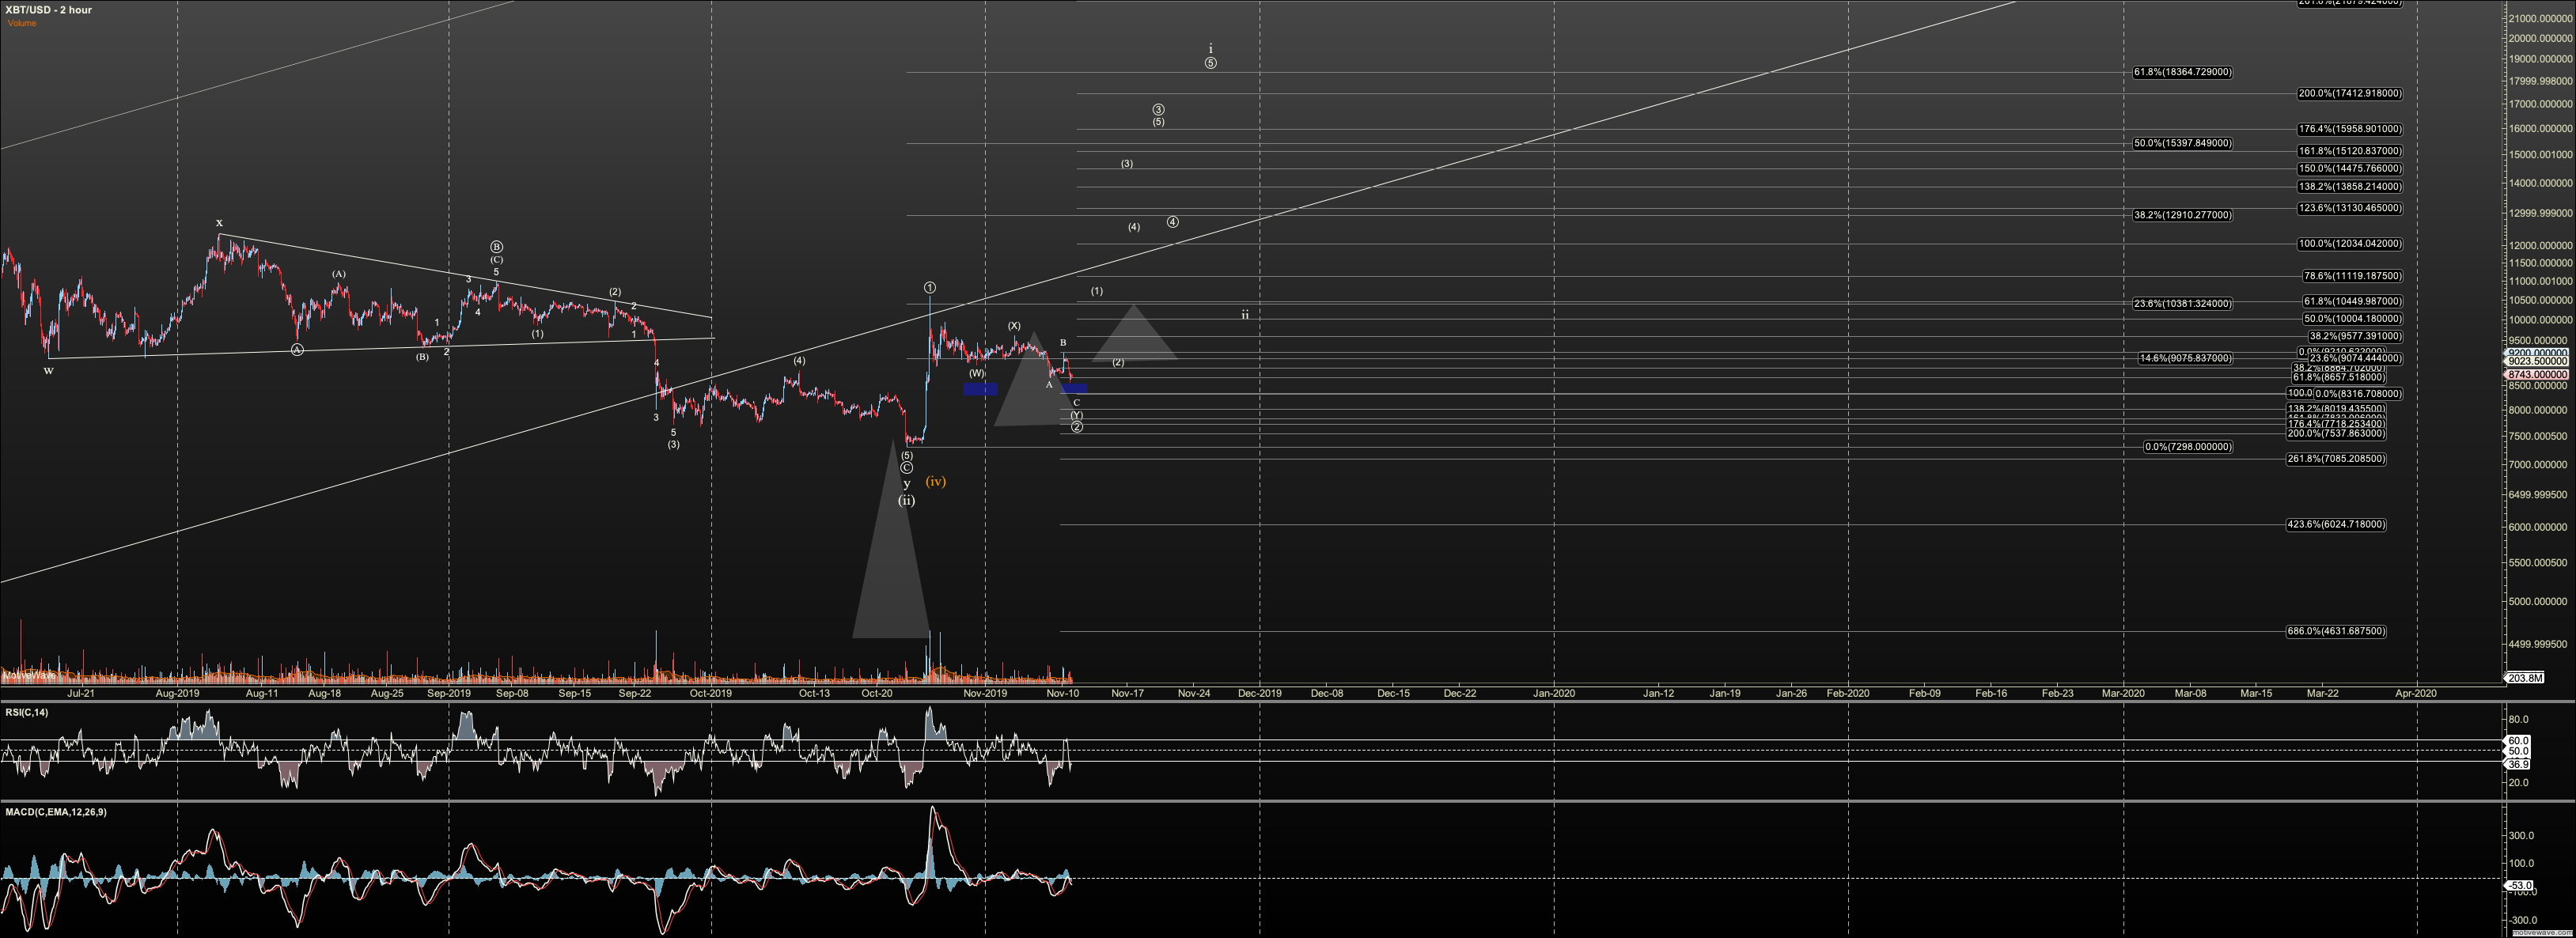The width and height of the screenshot is (2576, 938).
Task: Click the 'w' wave label at July low
Action: [x=48, y=371]
